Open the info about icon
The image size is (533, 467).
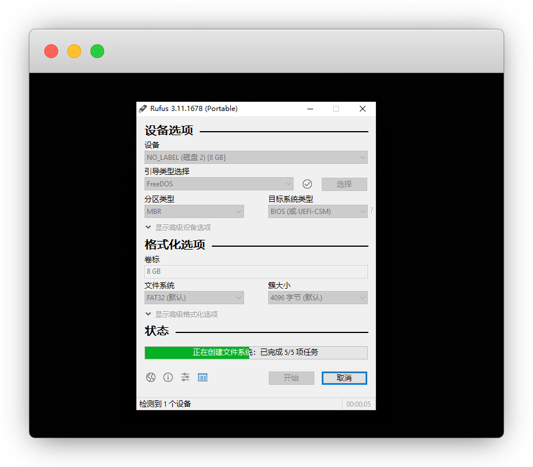(168, 377)
